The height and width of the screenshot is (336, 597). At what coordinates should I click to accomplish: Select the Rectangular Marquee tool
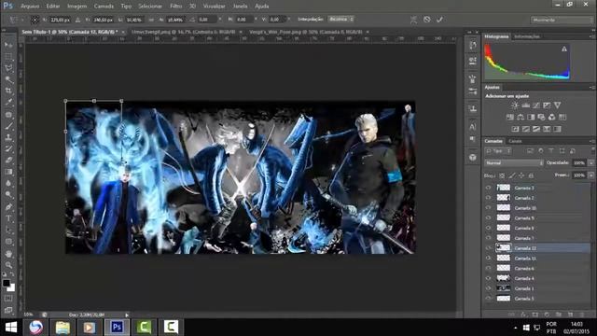(8, 57)
